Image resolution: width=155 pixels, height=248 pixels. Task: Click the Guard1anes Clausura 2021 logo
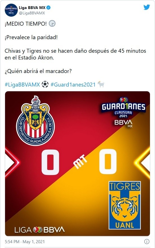point(123,112)
